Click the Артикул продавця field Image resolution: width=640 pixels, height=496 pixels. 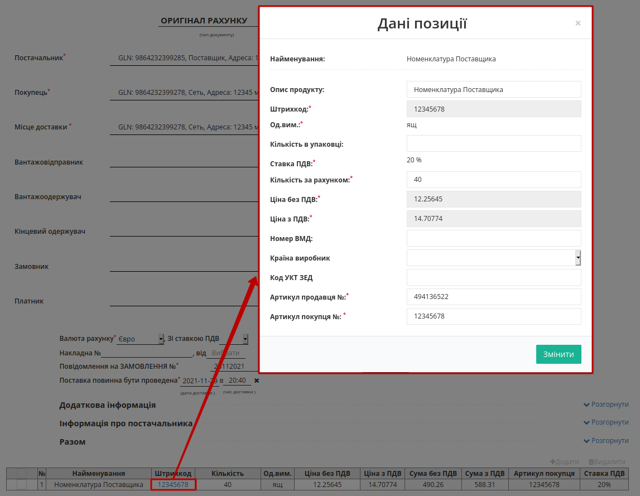coord(494,297)
